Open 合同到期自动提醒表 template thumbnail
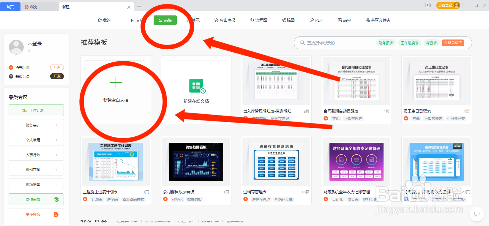This screenshot has height=226, width=489. (x=357, y=81)
